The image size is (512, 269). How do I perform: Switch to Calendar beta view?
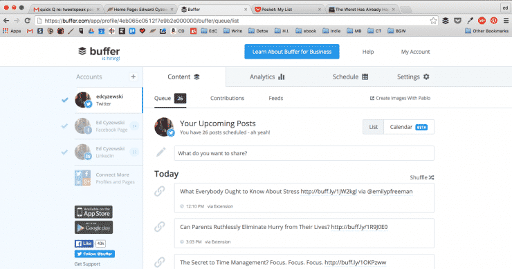click(409, 127)
